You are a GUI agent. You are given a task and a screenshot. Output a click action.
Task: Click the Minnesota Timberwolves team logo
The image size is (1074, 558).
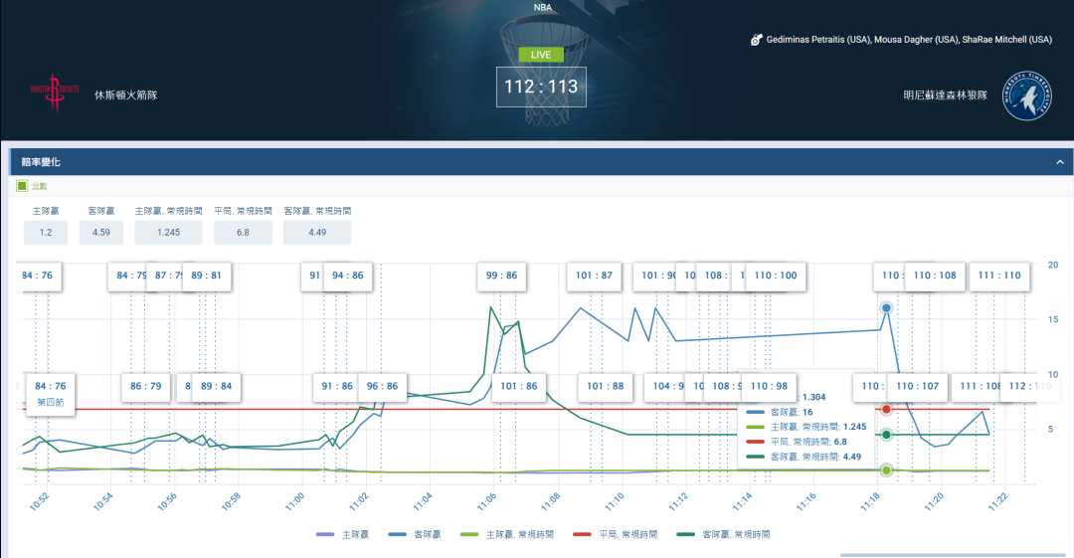[x=1026, y=95]
